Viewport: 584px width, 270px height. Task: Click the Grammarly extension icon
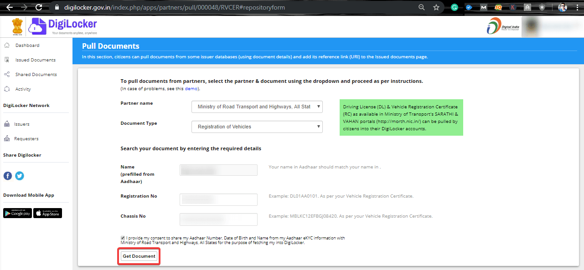455,7
